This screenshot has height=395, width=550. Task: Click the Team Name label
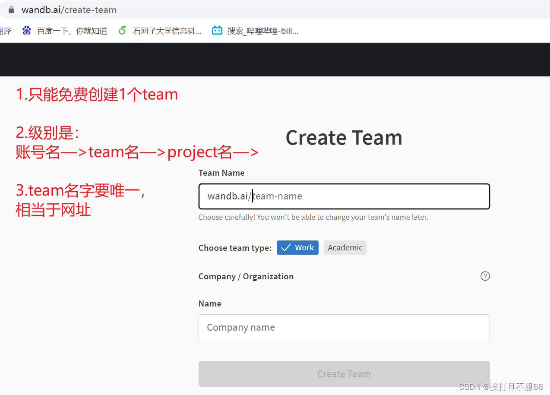point(221,173)
